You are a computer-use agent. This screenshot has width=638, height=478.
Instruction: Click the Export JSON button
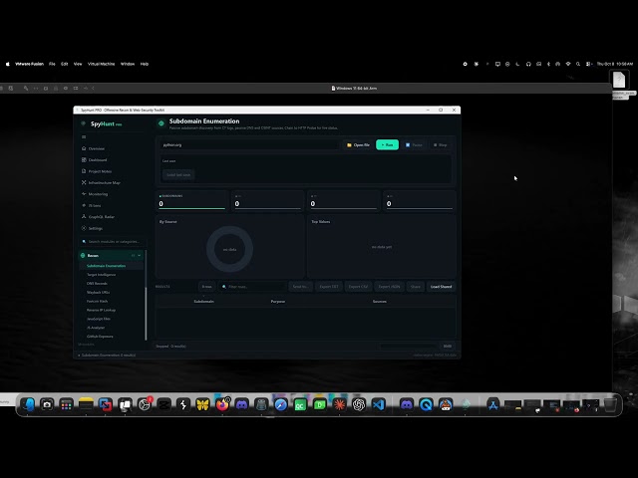pyautogui.click(x=389, y=287)
